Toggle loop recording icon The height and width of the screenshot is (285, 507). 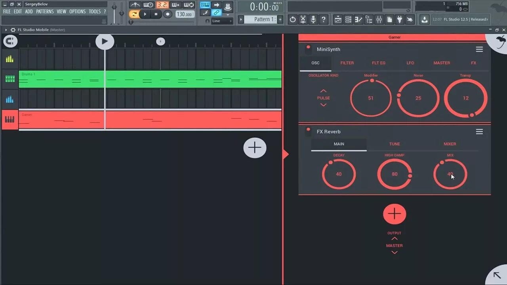click(x=189, y=5)
